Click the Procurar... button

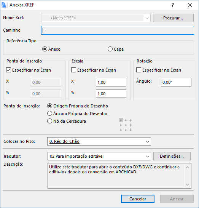coord(173,18)
